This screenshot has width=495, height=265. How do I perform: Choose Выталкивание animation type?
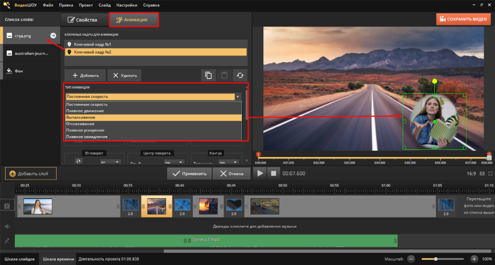[x=154, y=117]
